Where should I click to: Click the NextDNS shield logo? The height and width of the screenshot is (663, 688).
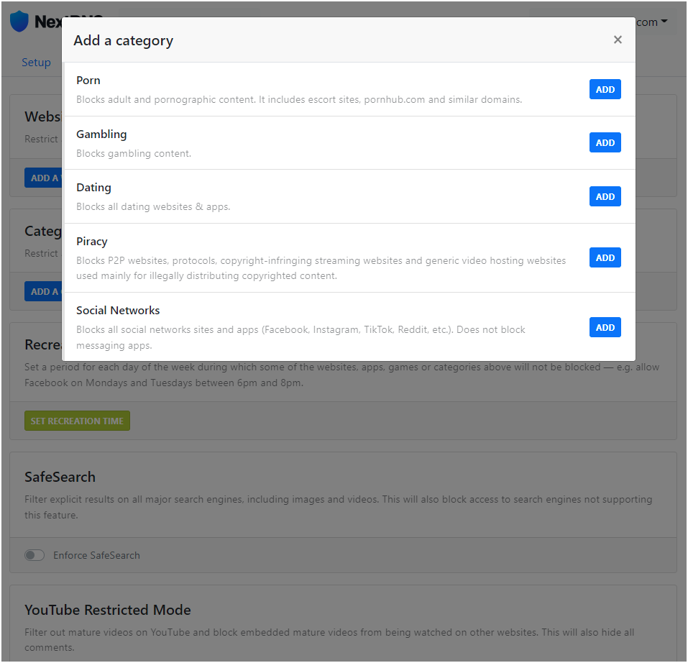[x=19, y=22]
